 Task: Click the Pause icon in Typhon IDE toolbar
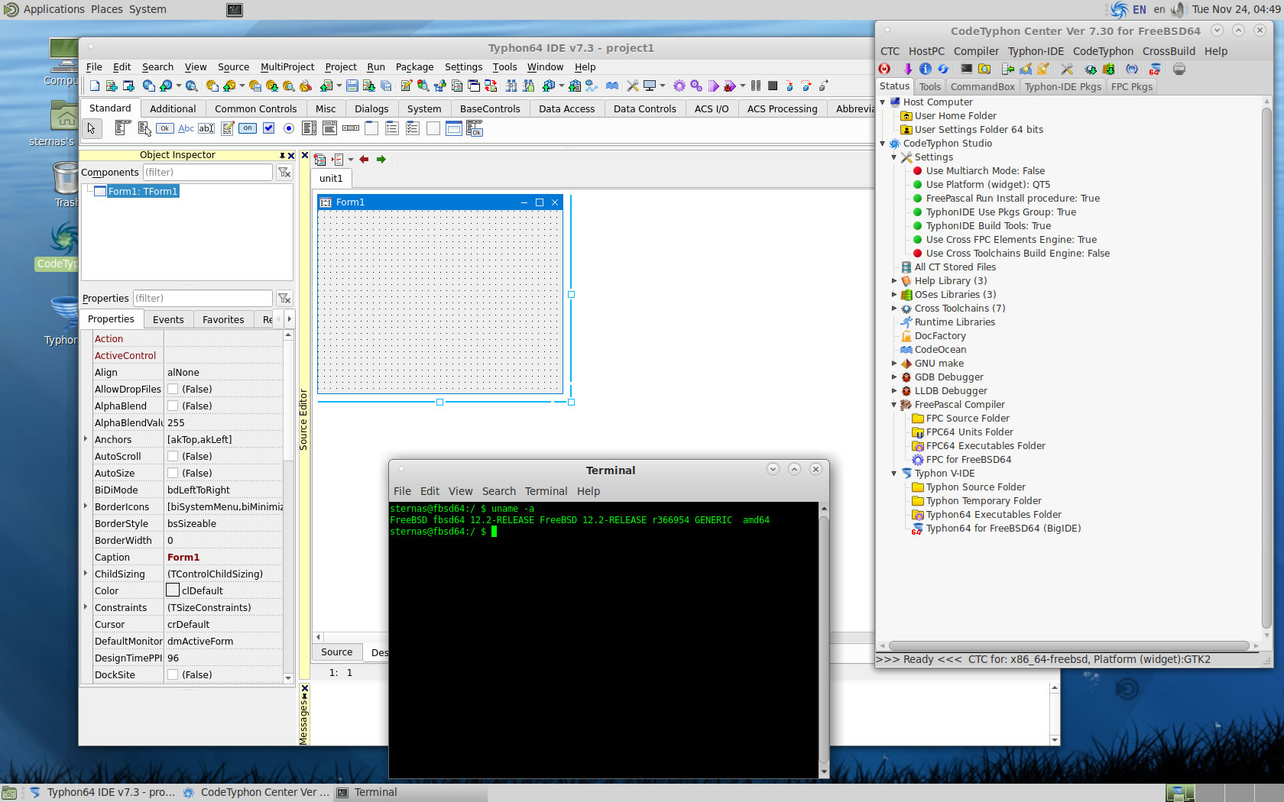(756, 86)
